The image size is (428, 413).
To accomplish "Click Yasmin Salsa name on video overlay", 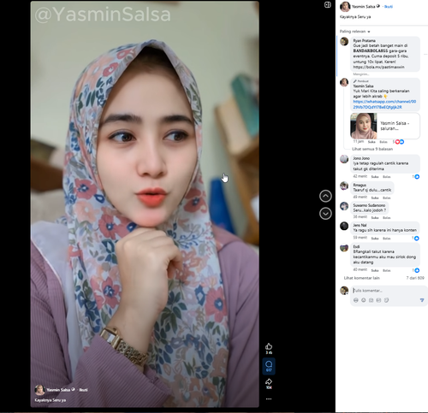I will click(58, 390).
